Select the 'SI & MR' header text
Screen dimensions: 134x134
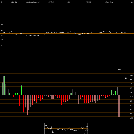coord(14,2)
